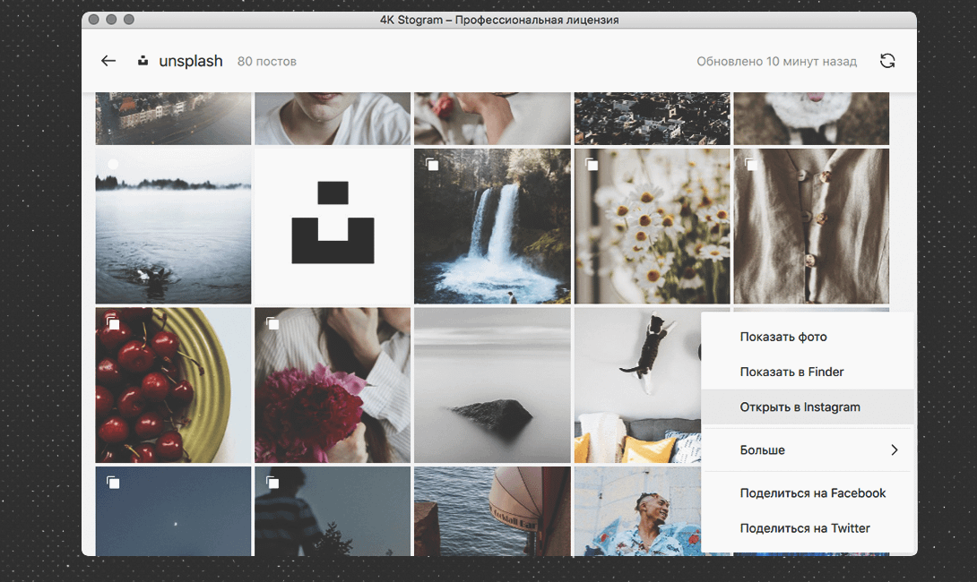Click the '80 постов' post count
Screen dimensions: 977x582
(267, 61)
